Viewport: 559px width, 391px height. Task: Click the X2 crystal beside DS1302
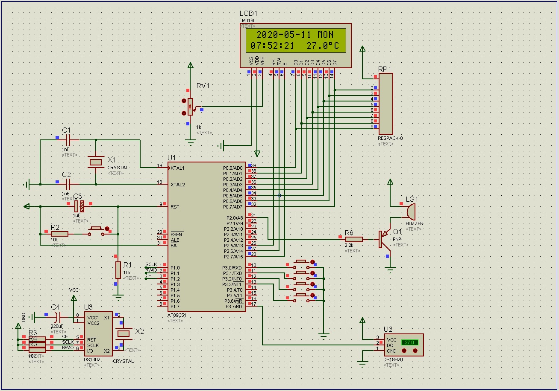[x=124, y=333]
